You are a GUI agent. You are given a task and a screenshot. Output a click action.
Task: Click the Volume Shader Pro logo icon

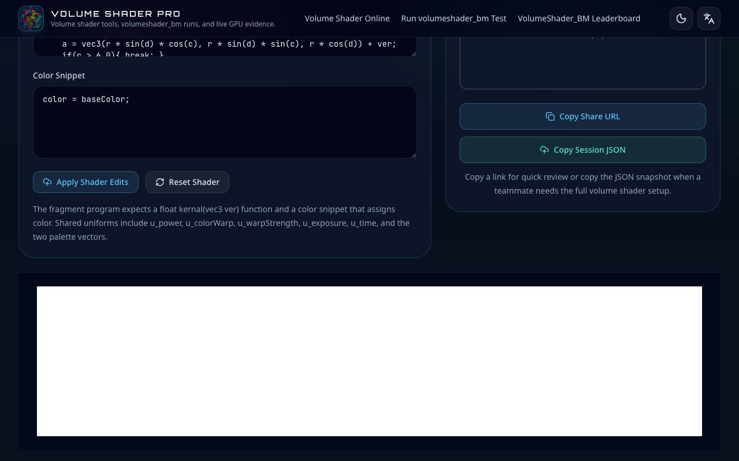[31, 18]
